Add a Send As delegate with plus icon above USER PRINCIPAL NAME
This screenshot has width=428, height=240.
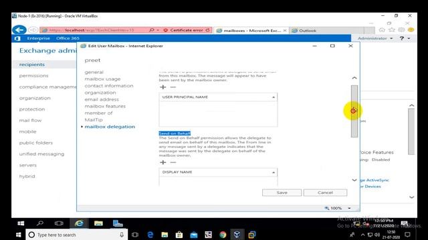click(x=163, y=87)
